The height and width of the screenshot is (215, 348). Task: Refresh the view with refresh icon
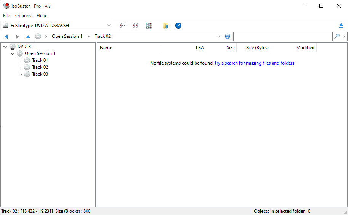pyautogui.click(x=228, y=36)
